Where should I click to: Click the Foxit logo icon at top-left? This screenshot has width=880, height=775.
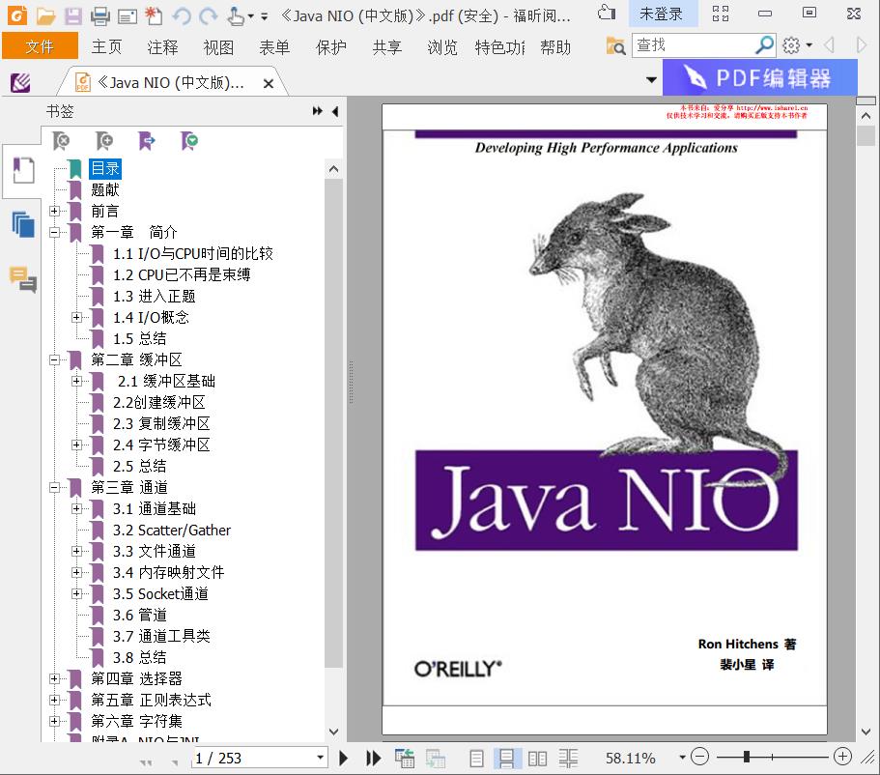coord(17,15)
